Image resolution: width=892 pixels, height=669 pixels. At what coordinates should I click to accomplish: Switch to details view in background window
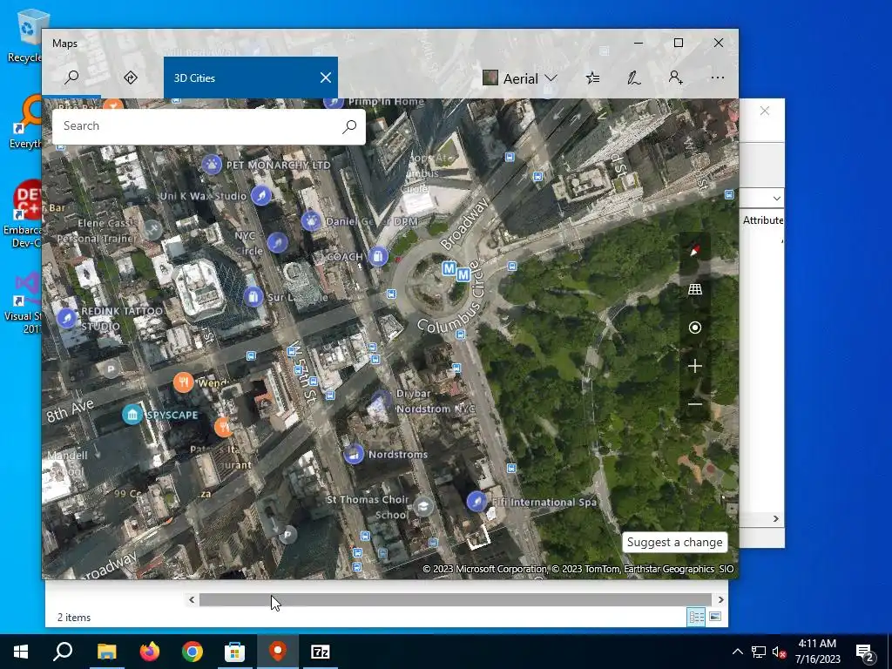[696, 617]
